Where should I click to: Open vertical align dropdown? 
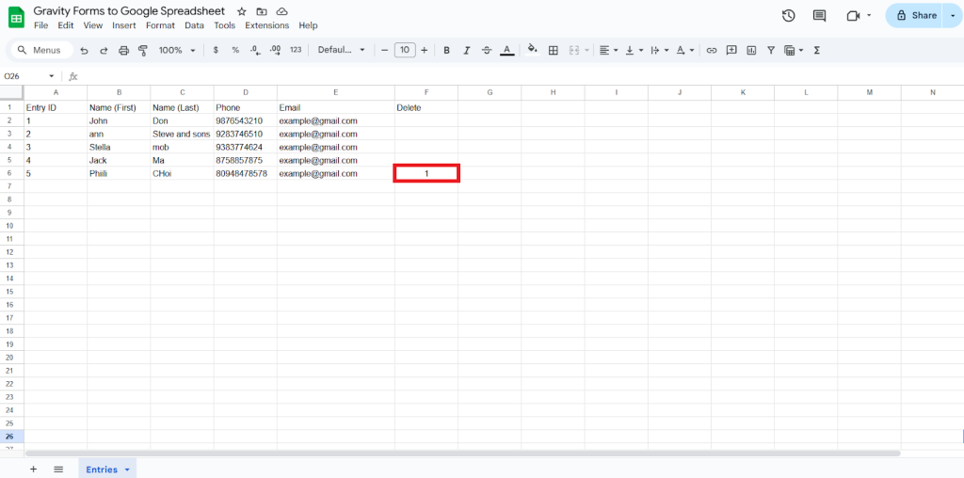pos(635,51)
